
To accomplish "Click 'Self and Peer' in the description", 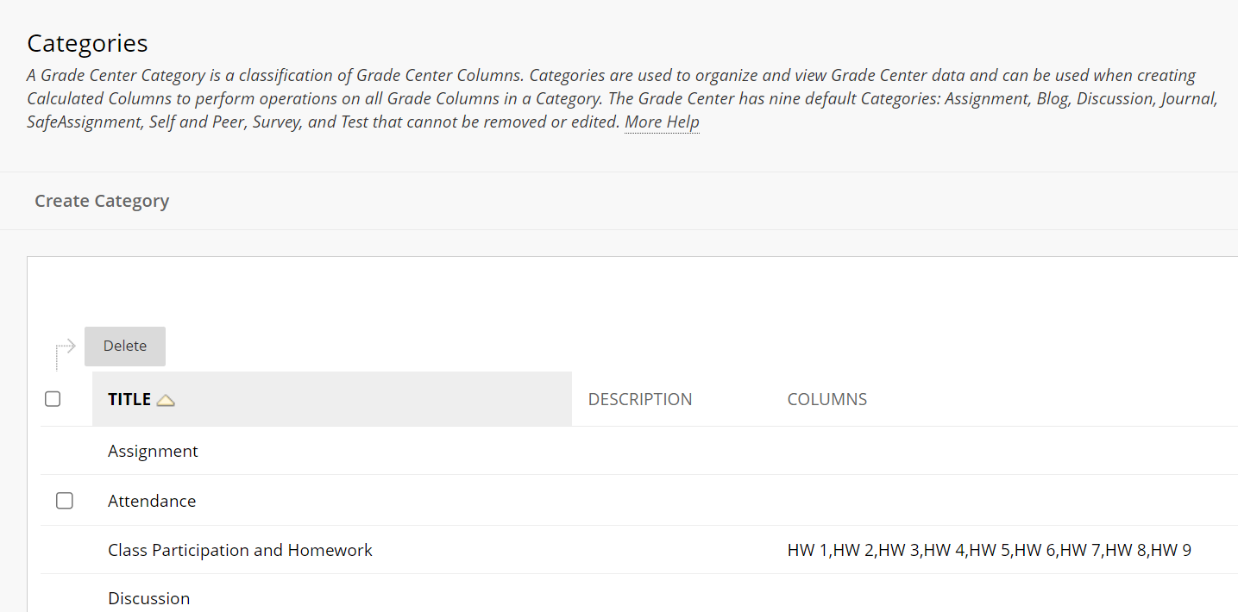I will pyautogui.click(x=195, y=122).
